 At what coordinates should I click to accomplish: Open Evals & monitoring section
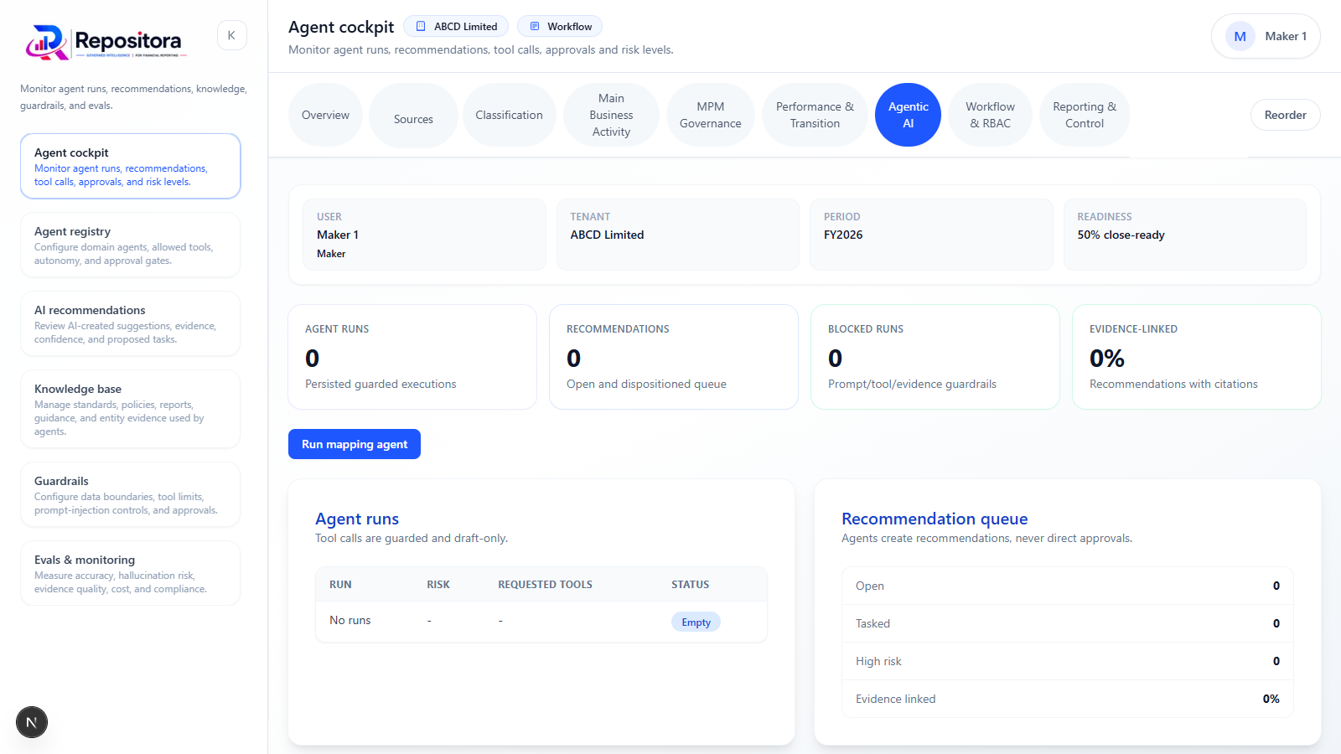pyautogui.click(x=131, y=573)
